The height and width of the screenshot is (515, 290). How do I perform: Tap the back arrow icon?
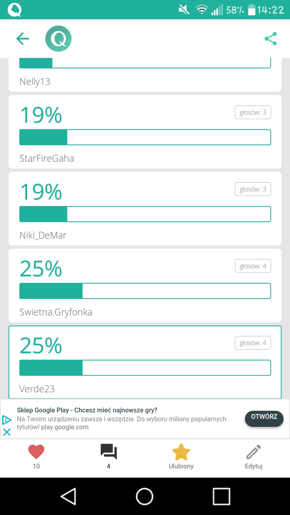tap(22, 39)
